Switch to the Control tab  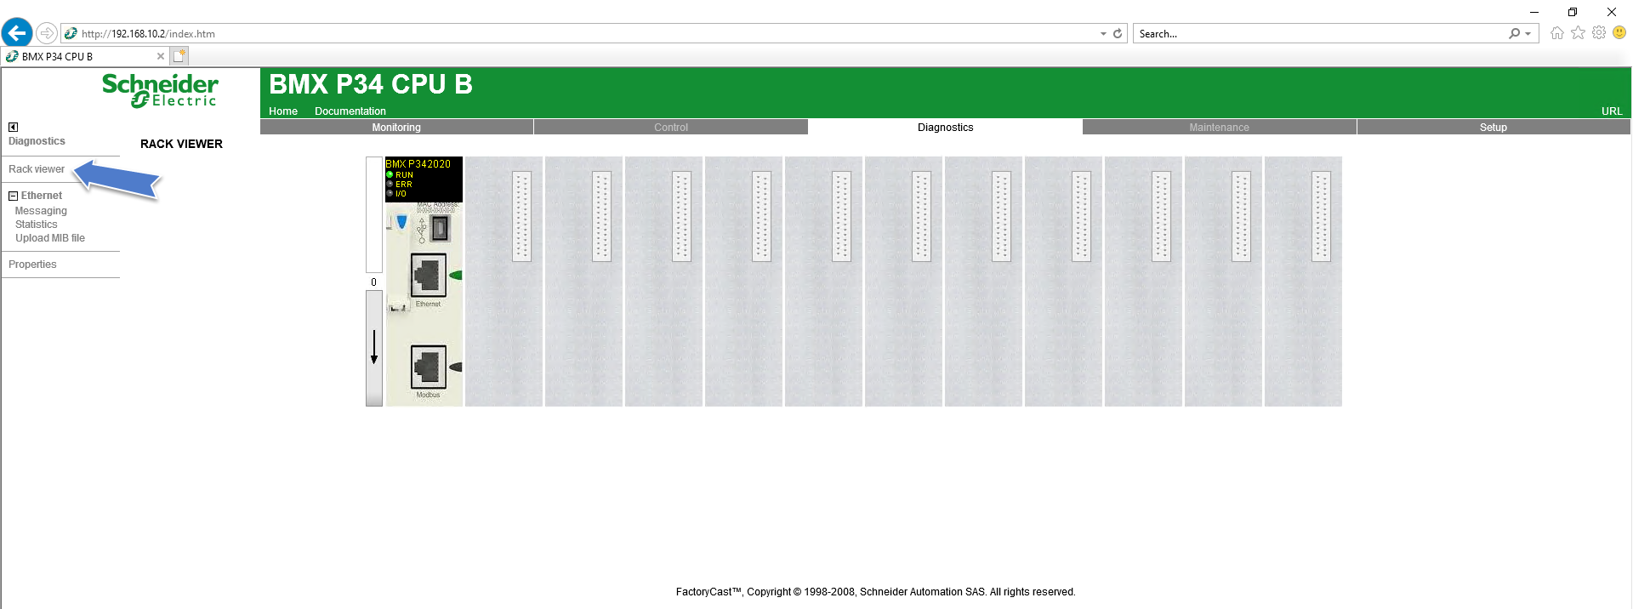click(671, 128)
